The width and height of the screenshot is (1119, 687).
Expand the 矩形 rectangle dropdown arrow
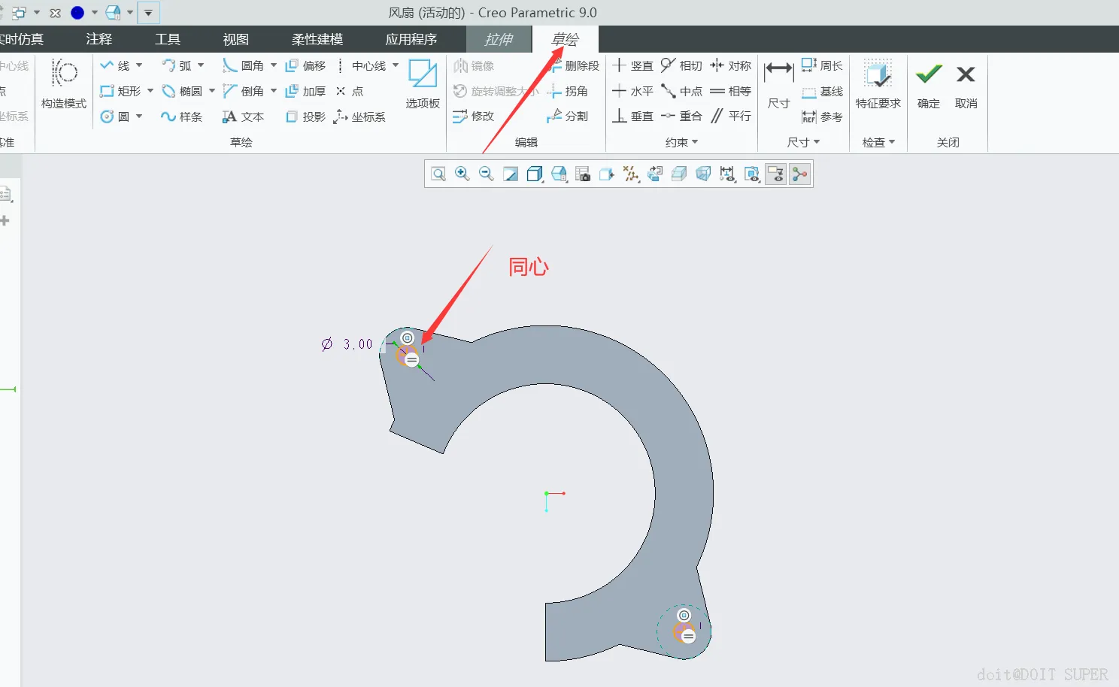coord(150,91)
